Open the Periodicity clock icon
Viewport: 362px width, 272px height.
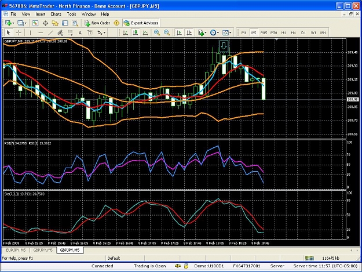pyautogui.click(x=213, y=32)
